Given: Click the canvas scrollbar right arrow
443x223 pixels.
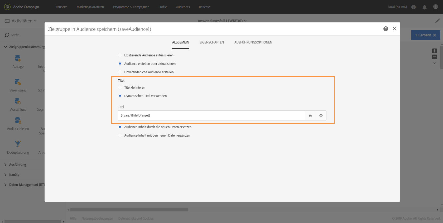Looking at the screenshot, I should coord(437,210).
